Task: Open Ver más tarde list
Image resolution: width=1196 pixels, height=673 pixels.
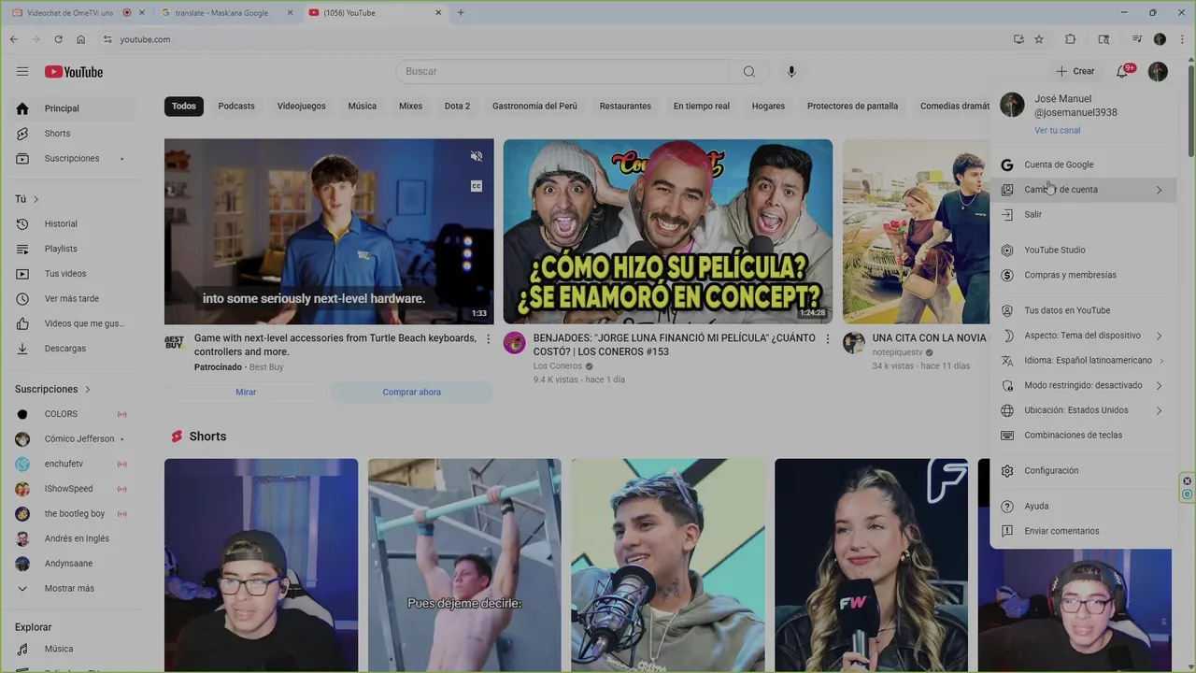Action: (72, 298)
